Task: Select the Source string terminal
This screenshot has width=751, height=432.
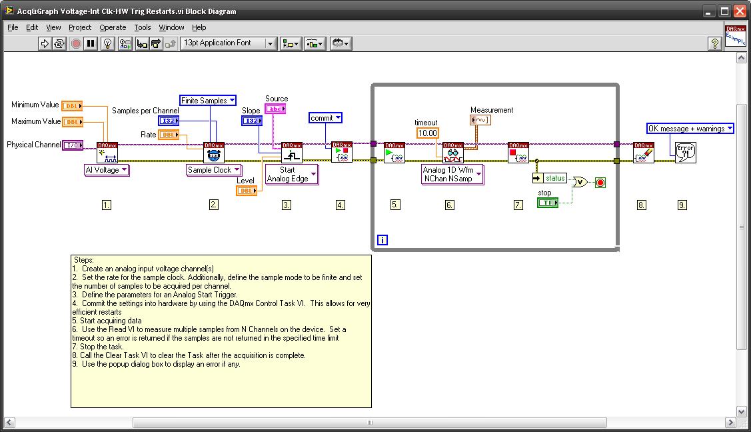Action: click(x=275, y=109)
